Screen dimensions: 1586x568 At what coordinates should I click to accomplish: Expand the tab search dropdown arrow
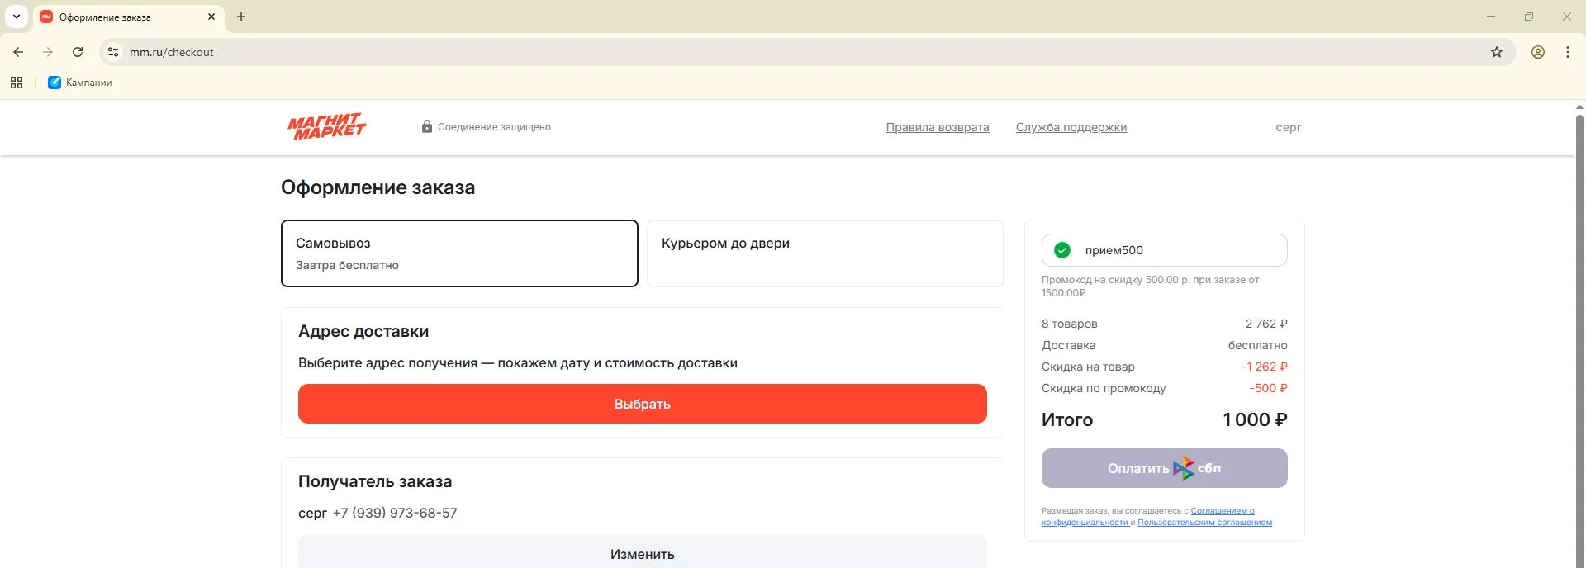16,17
